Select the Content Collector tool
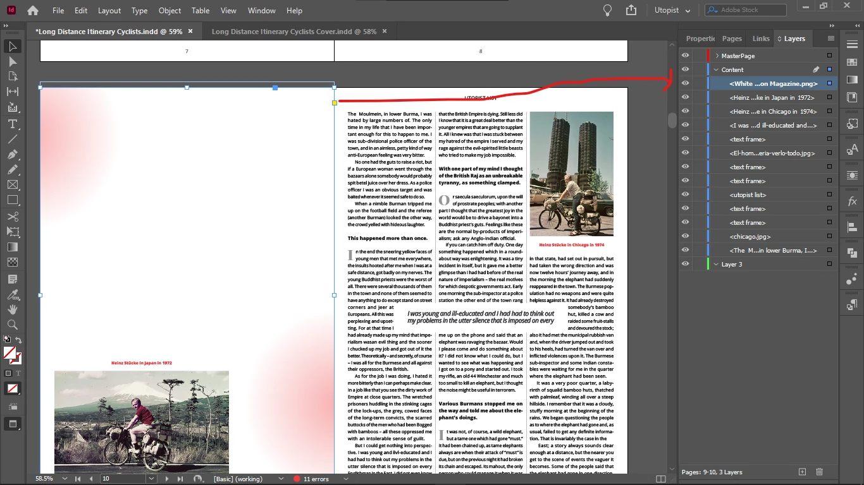 coord(12,107)
